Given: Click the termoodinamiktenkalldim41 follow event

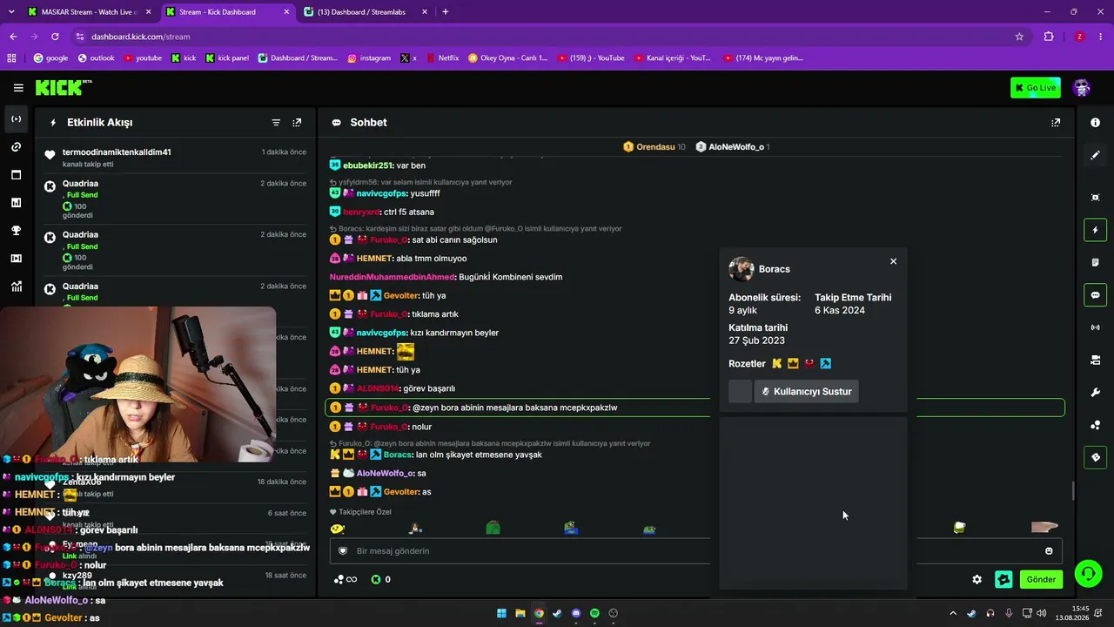Looking at the screenshot, I should [x=174, y=158].
